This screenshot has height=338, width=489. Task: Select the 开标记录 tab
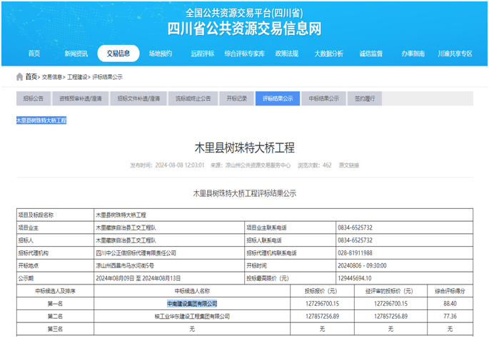[x=236, y=99]
